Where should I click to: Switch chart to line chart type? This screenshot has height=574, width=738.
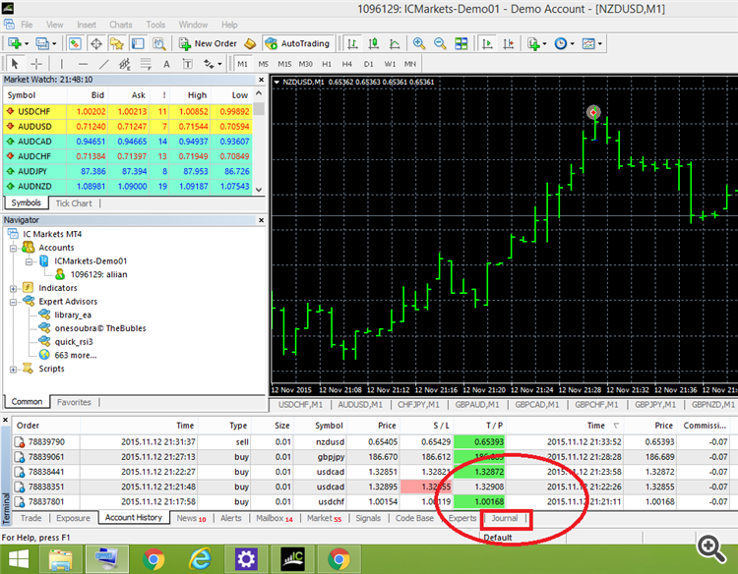395,43
